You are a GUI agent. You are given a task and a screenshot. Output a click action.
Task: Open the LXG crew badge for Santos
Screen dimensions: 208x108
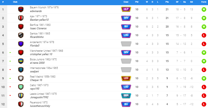[x=126, y=35]
